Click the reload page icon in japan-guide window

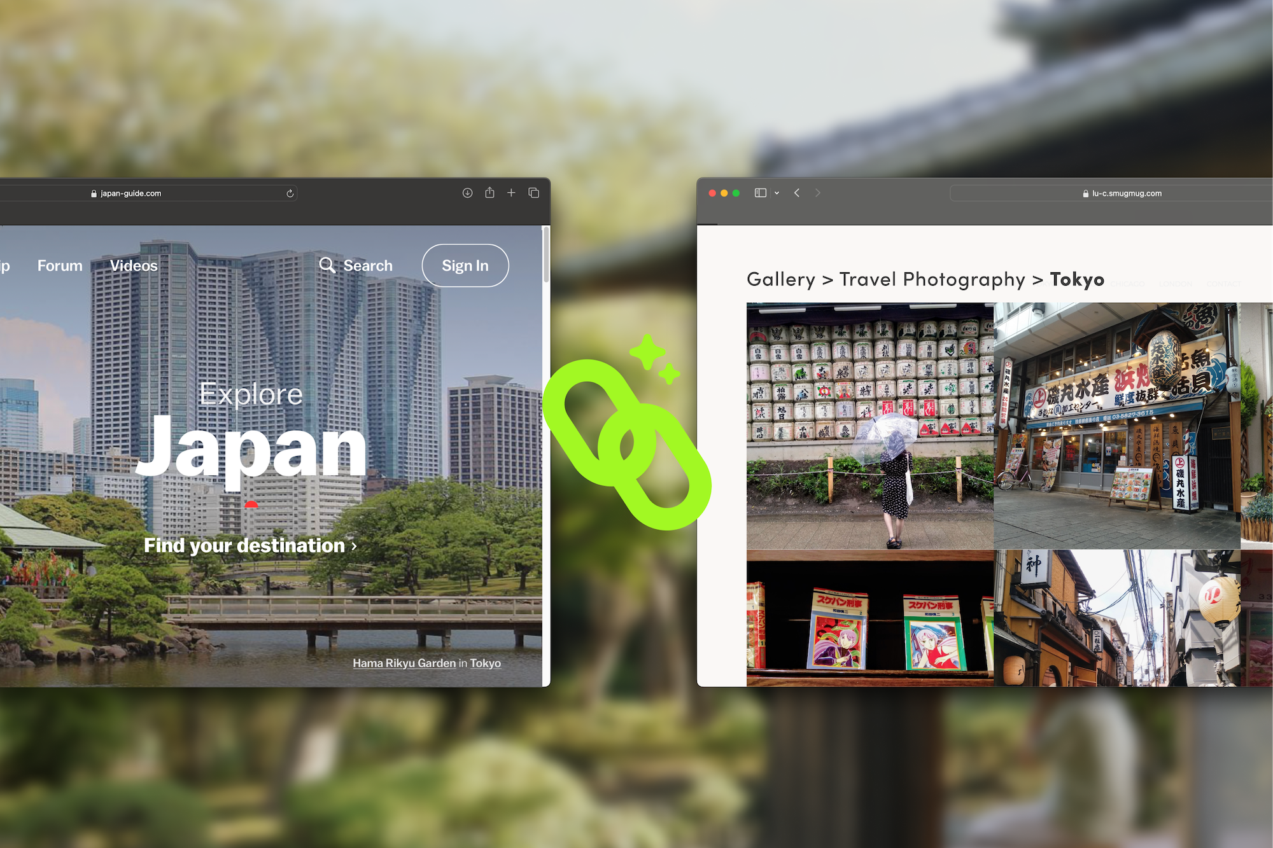pos(290,193)
